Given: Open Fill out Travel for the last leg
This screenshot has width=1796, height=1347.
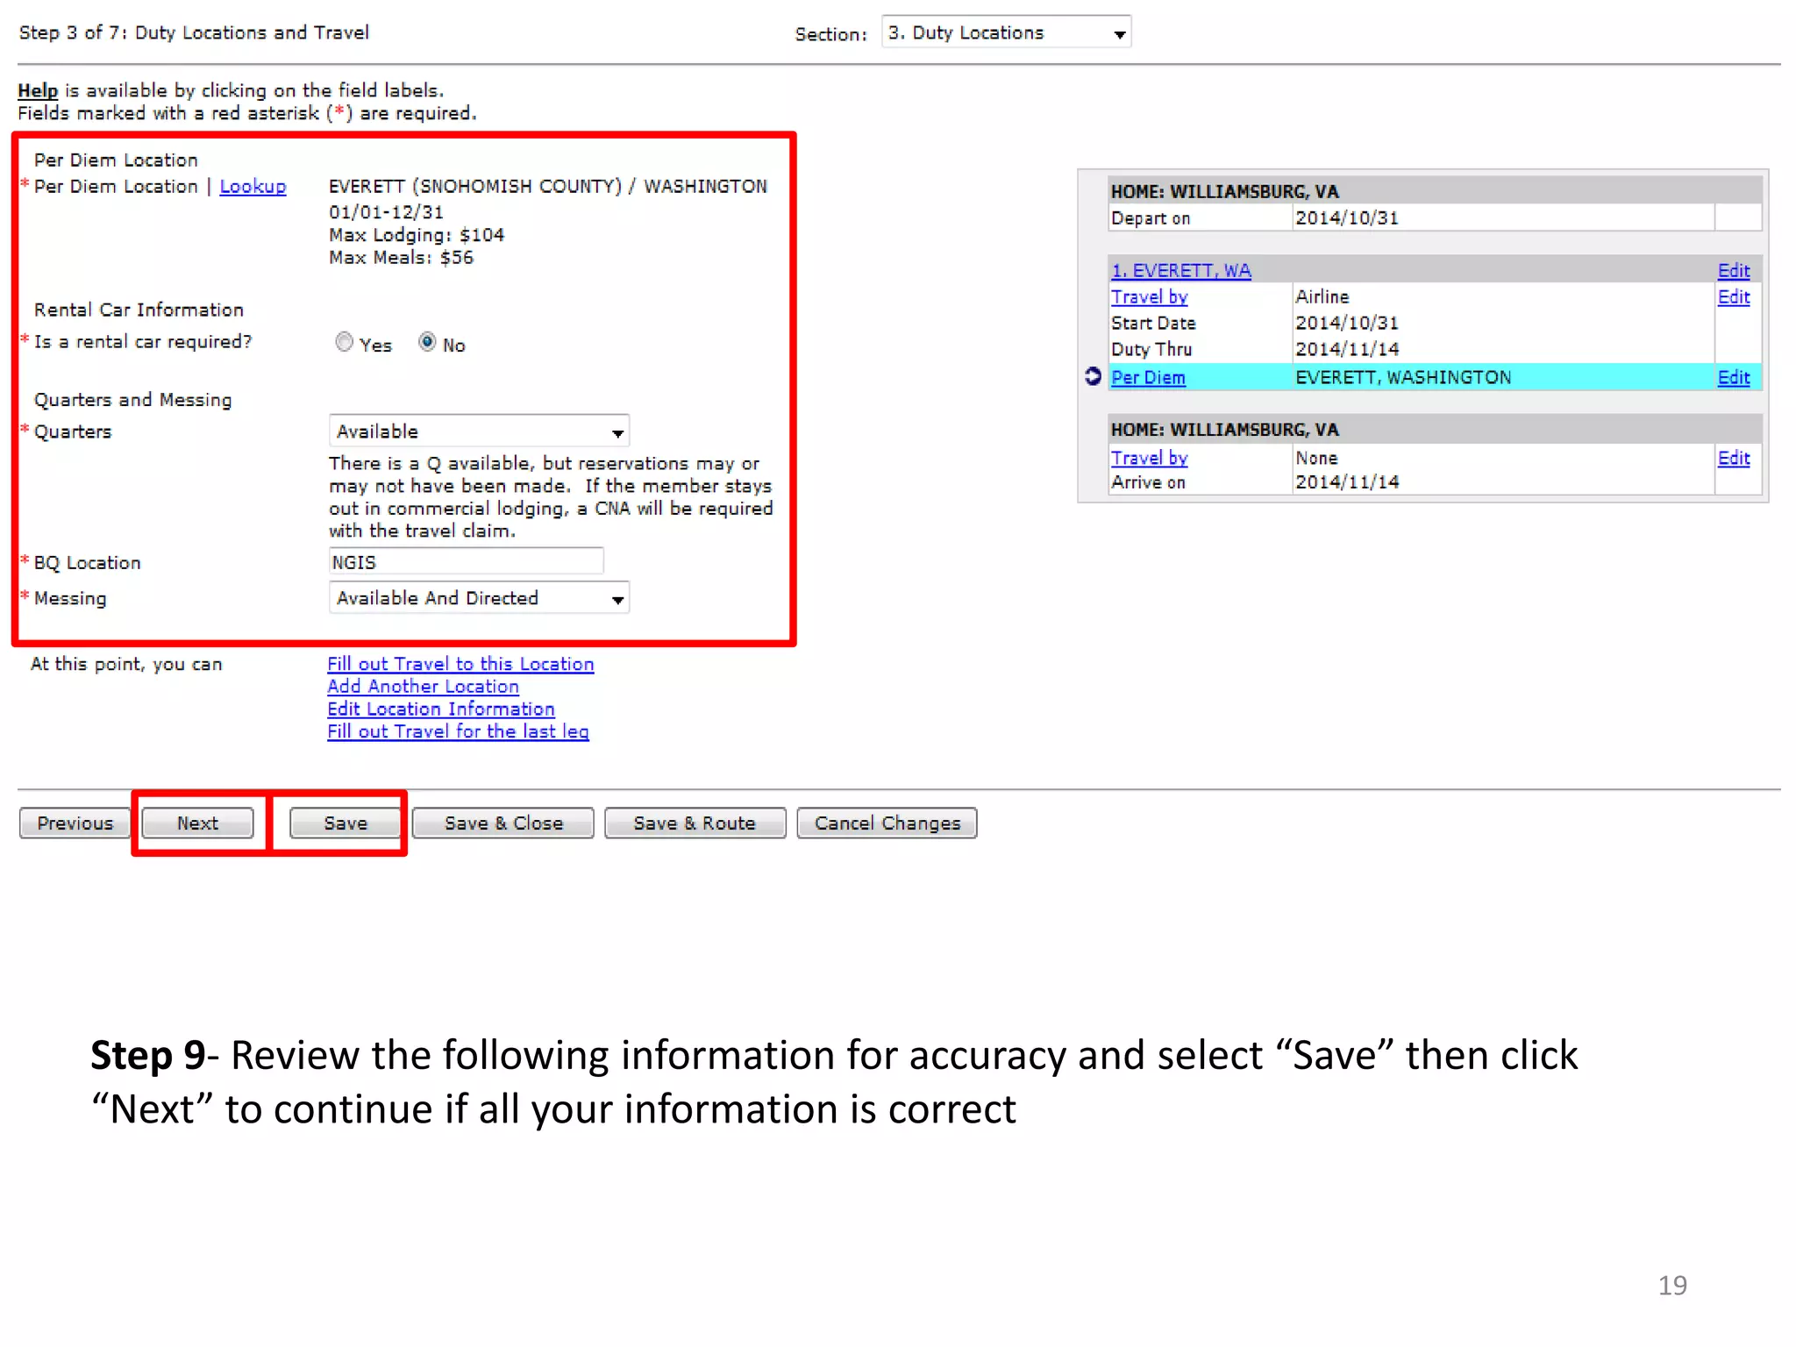Looking at the screenshot, I should pos(458,732).
